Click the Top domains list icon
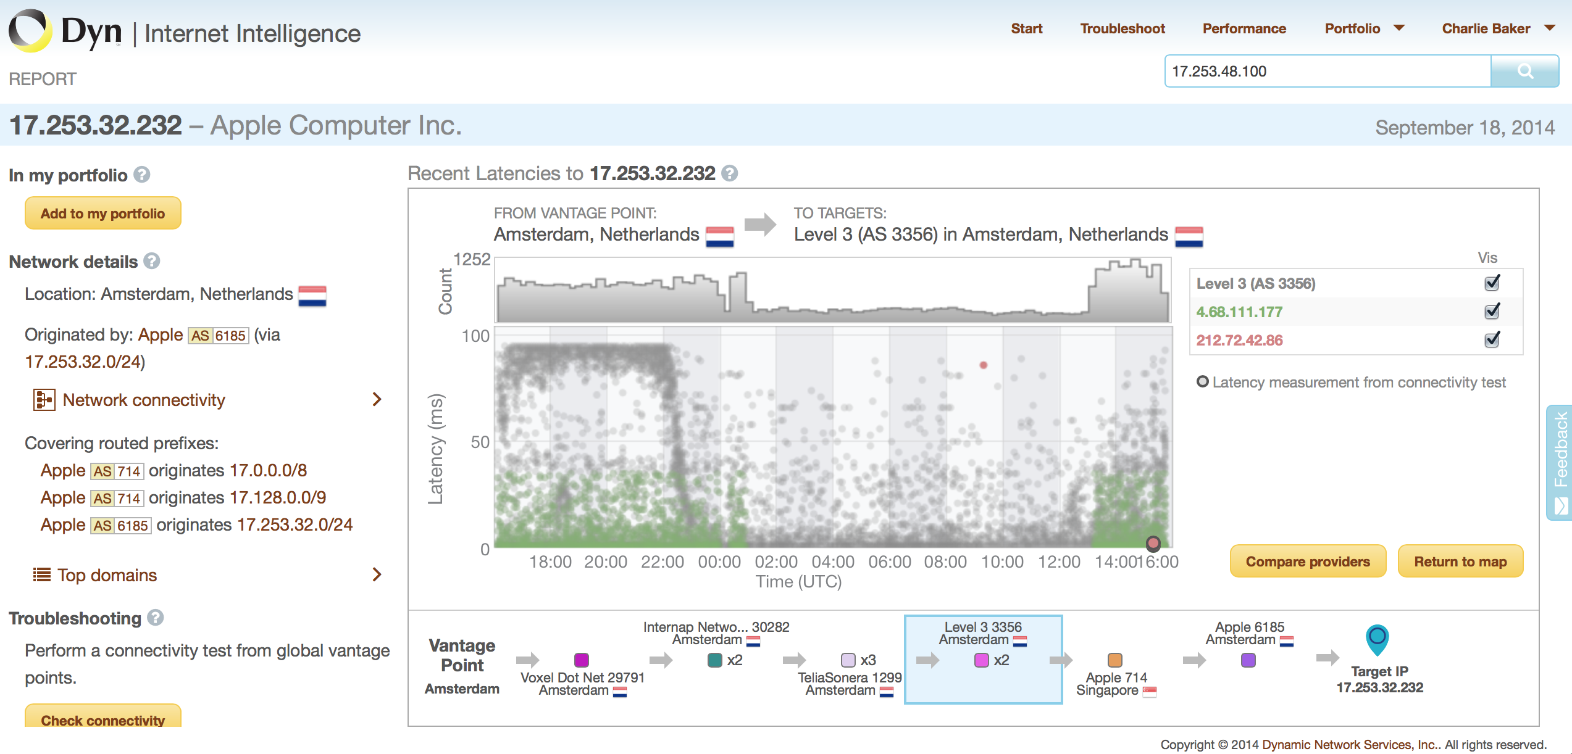 coord(41,574)
